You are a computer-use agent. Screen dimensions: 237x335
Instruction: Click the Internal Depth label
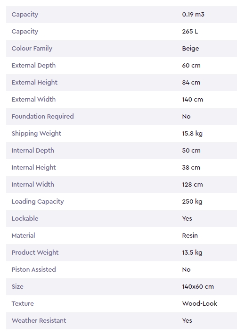point(33,151)
